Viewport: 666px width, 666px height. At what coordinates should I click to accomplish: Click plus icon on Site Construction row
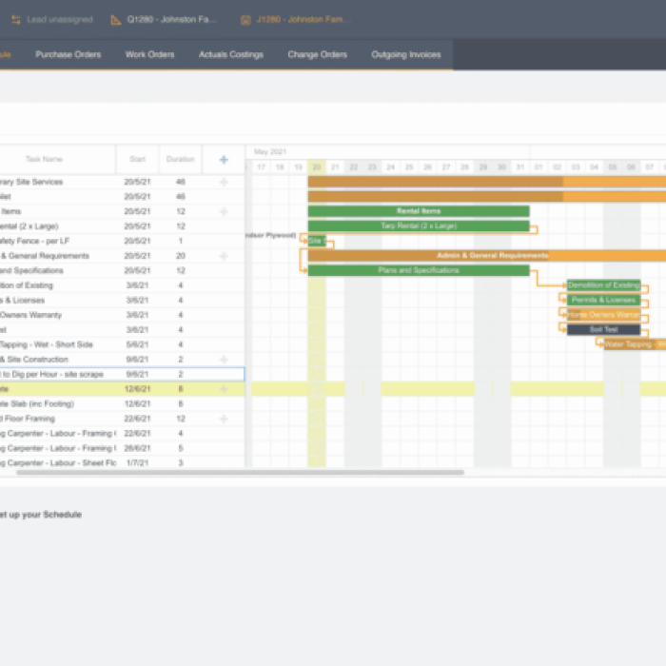[224, 360]
